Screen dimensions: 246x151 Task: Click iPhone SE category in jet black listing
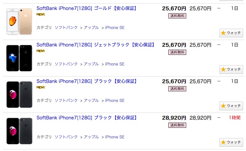[x=115, y=64]
